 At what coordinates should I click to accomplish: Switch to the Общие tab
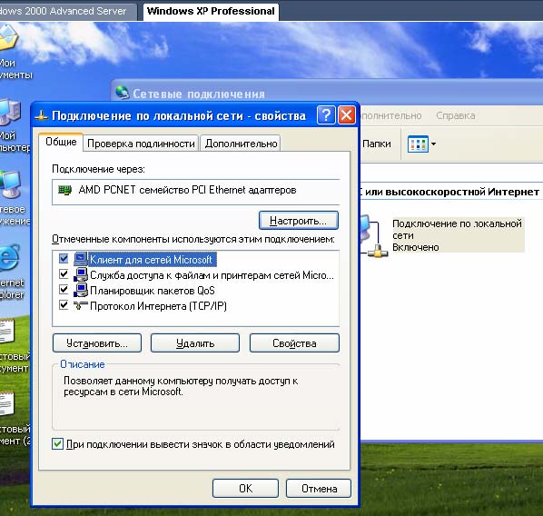[61, 142]
